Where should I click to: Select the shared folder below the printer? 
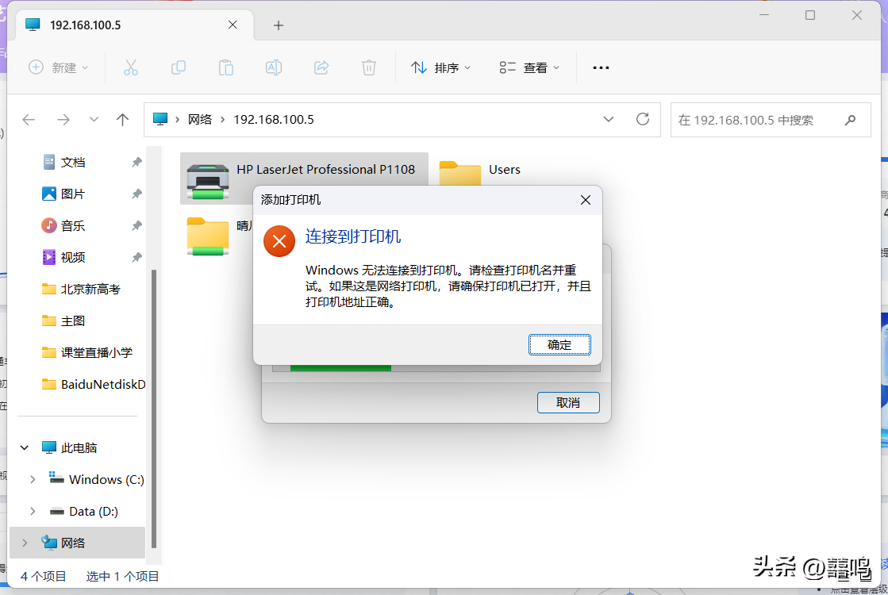pyautogui.click(x=208, y=236)
